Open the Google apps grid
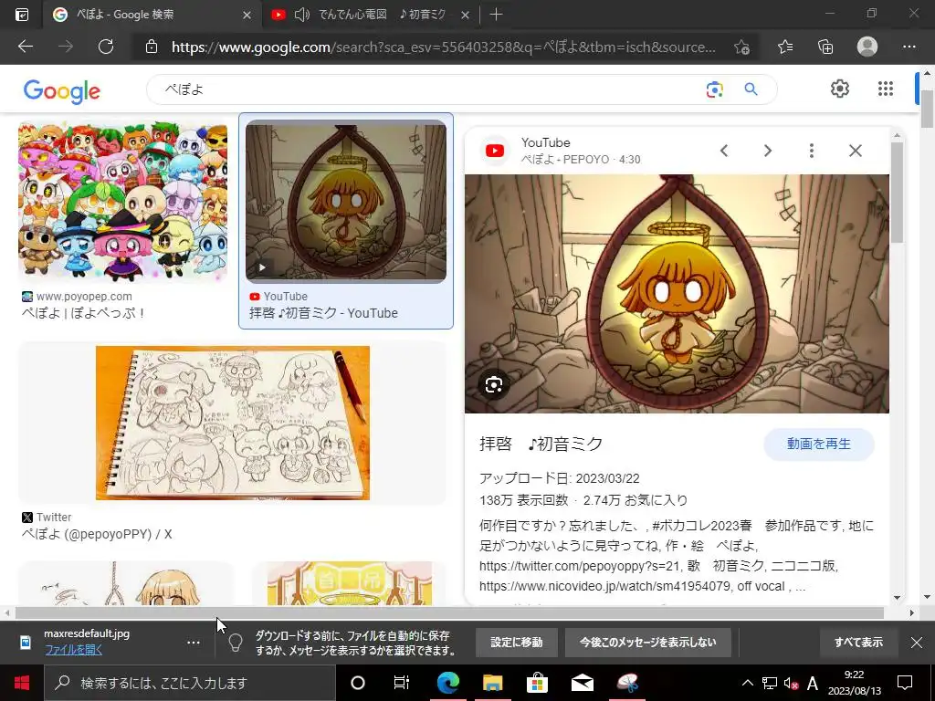The image size is (935, 701). 886,89
